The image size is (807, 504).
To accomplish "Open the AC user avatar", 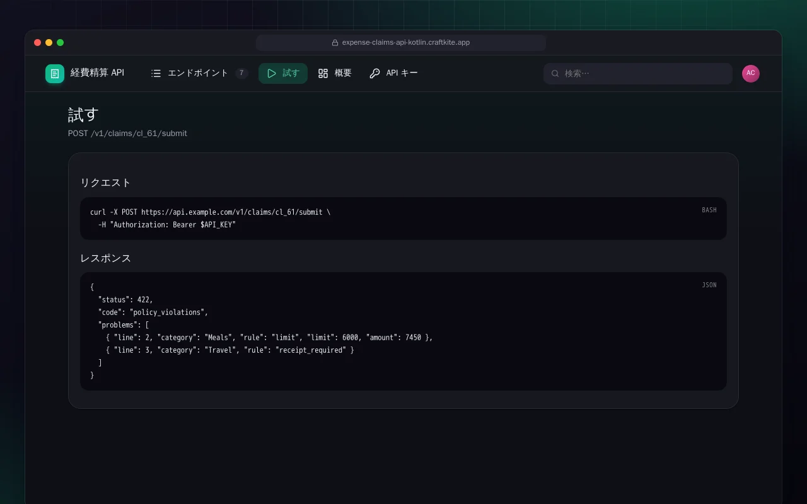I will [751, 74].
